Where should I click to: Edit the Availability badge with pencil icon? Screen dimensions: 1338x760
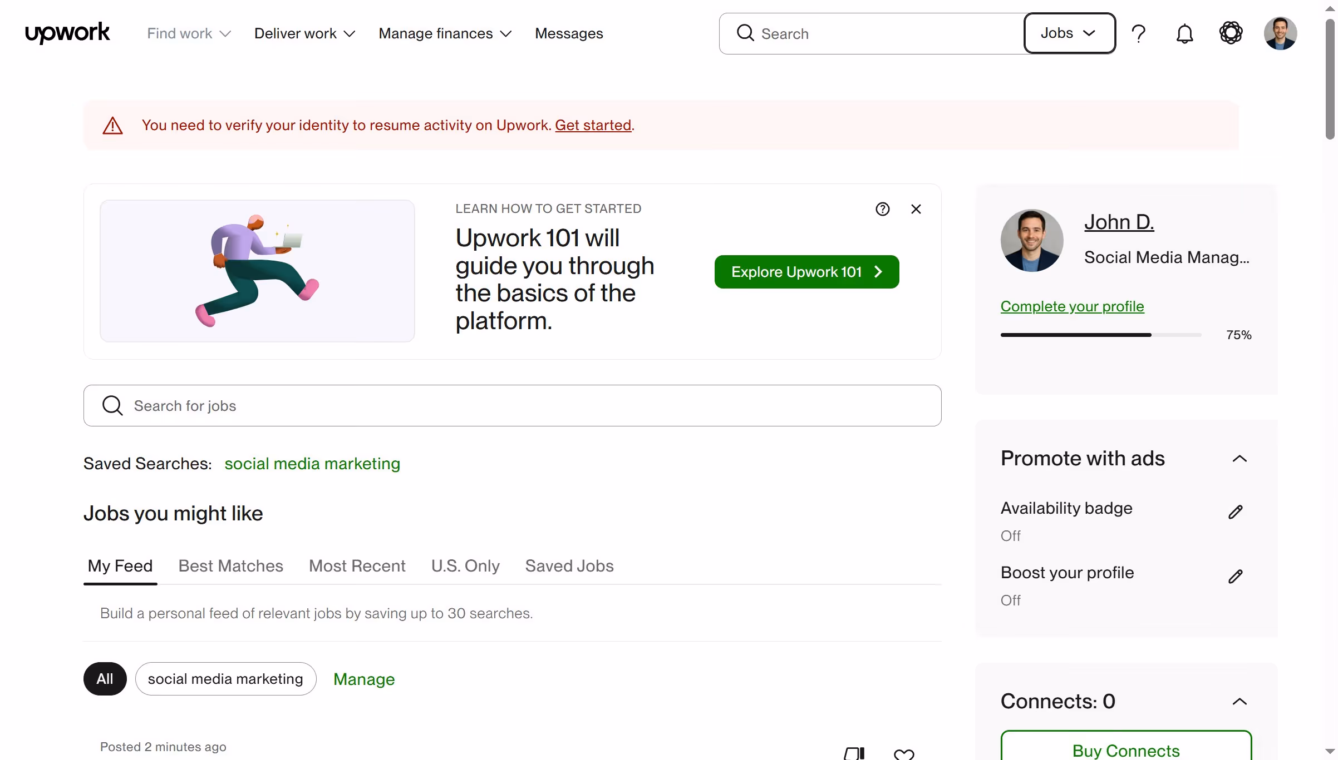pyautogui.click(x=1235, y=511)
